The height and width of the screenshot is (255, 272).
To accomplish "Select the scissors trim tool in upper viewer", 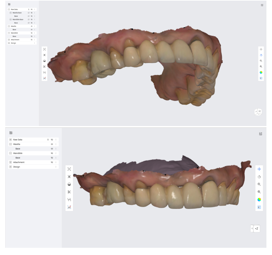I will click(45, 66).
